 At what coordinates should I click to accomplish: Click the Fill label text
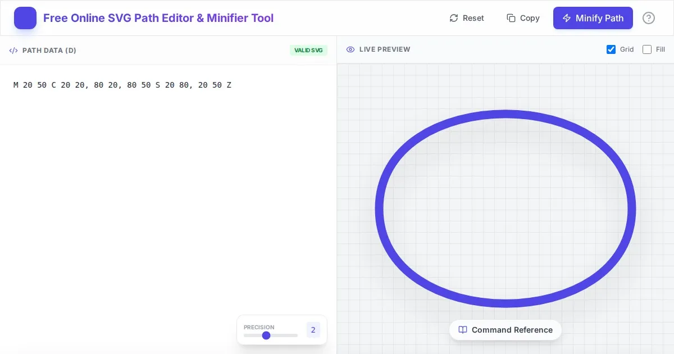(x=661, y=49)
